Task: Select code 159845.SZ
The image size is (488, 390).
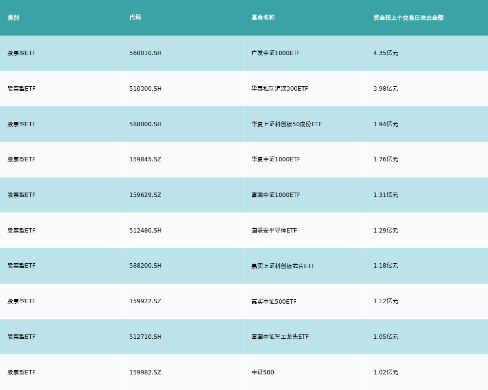Action: (x=145, y=159)
